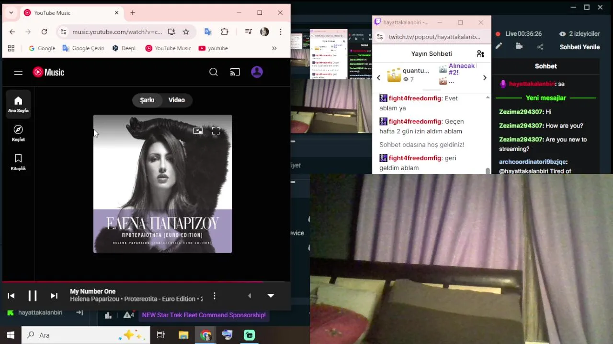Click the YouTube Music logo
This screenshot has width=613, height=344.
[x=48, y=72]
